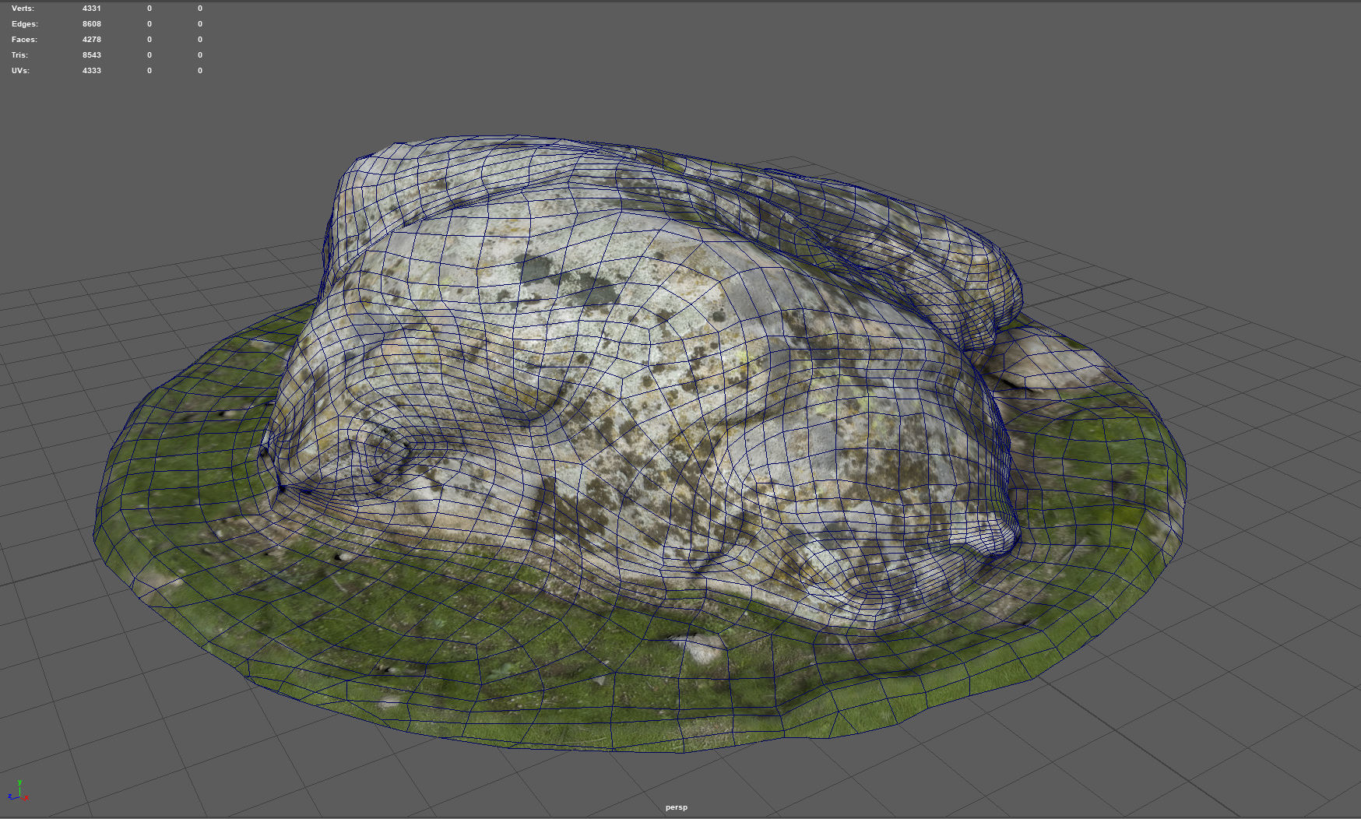1361x819 pixels.
Task: Select the edge count value 8608
Action: (x=92, y=24)
